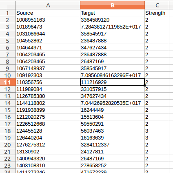
Task: Select column A header
Action: click(x=48, y=5)
